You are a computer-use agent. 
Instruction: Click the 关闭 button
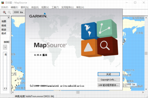[x=108, y=74]
